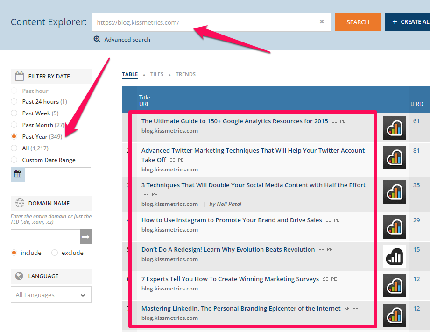Open thumbnail for 3 Techniques Social Media article
The width and height of the screenshot is (430, 332).
tap(395, 192)
